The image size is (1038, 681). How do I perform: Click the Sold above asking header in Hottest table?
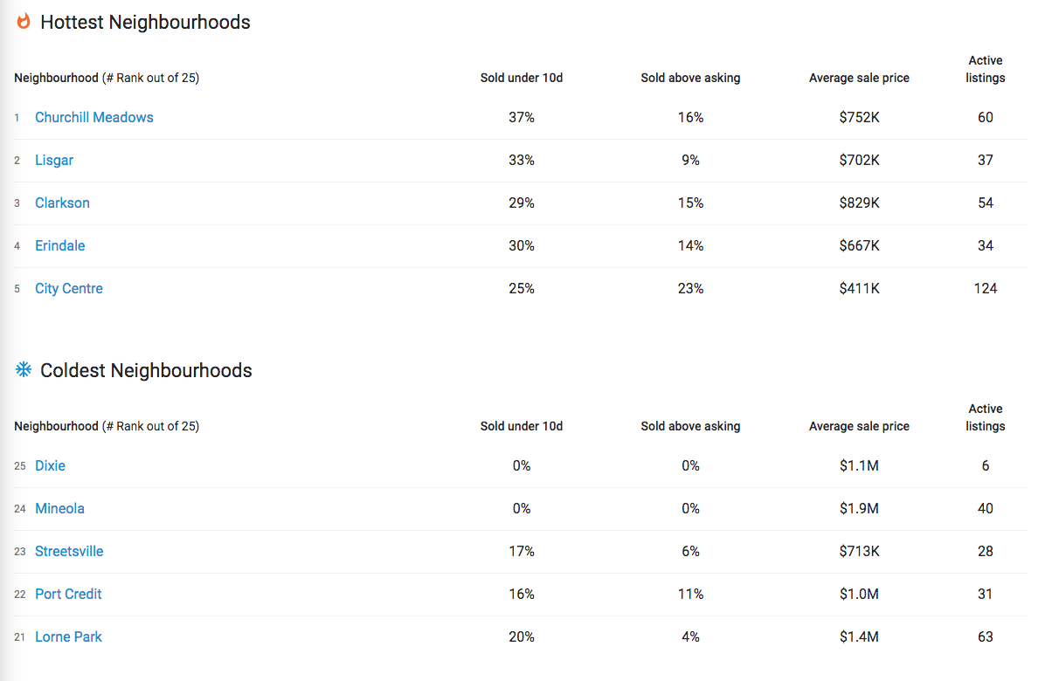coord(690,78)
